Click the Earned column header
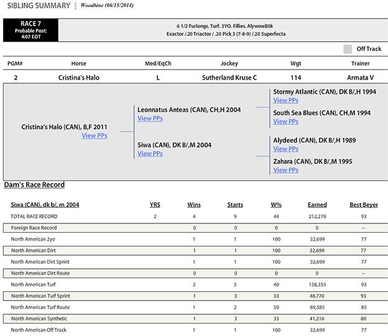 pos(317,205)
